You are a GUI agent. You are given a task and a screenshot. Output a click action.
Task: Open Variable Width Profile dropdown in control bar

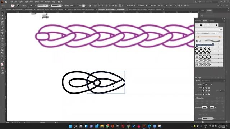click(x=50, y=6)
